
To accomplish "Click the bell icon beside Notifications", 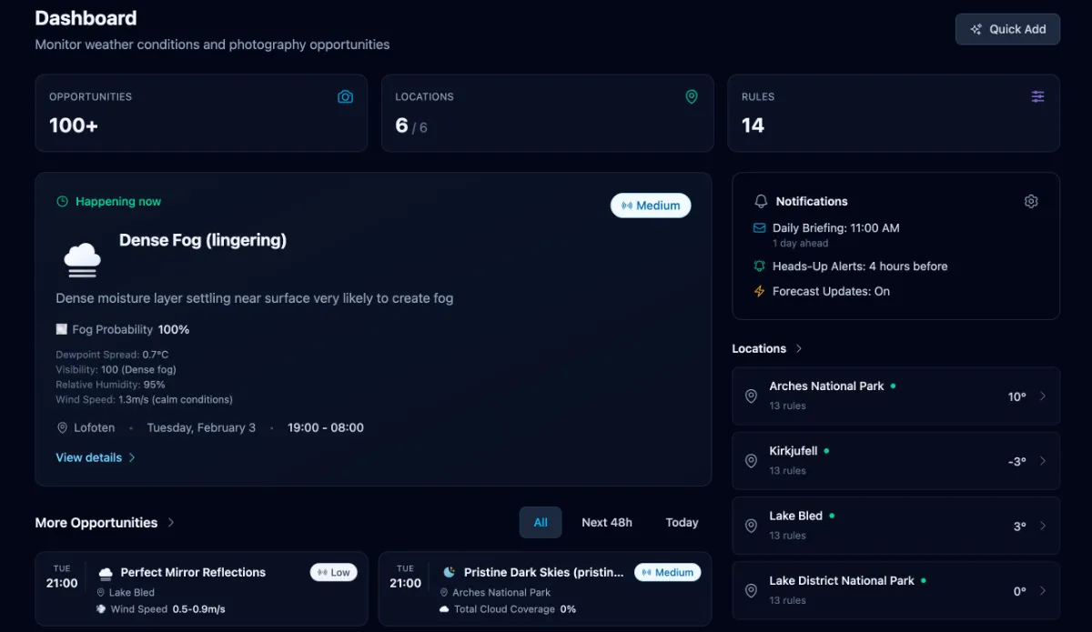I will 761,201.
